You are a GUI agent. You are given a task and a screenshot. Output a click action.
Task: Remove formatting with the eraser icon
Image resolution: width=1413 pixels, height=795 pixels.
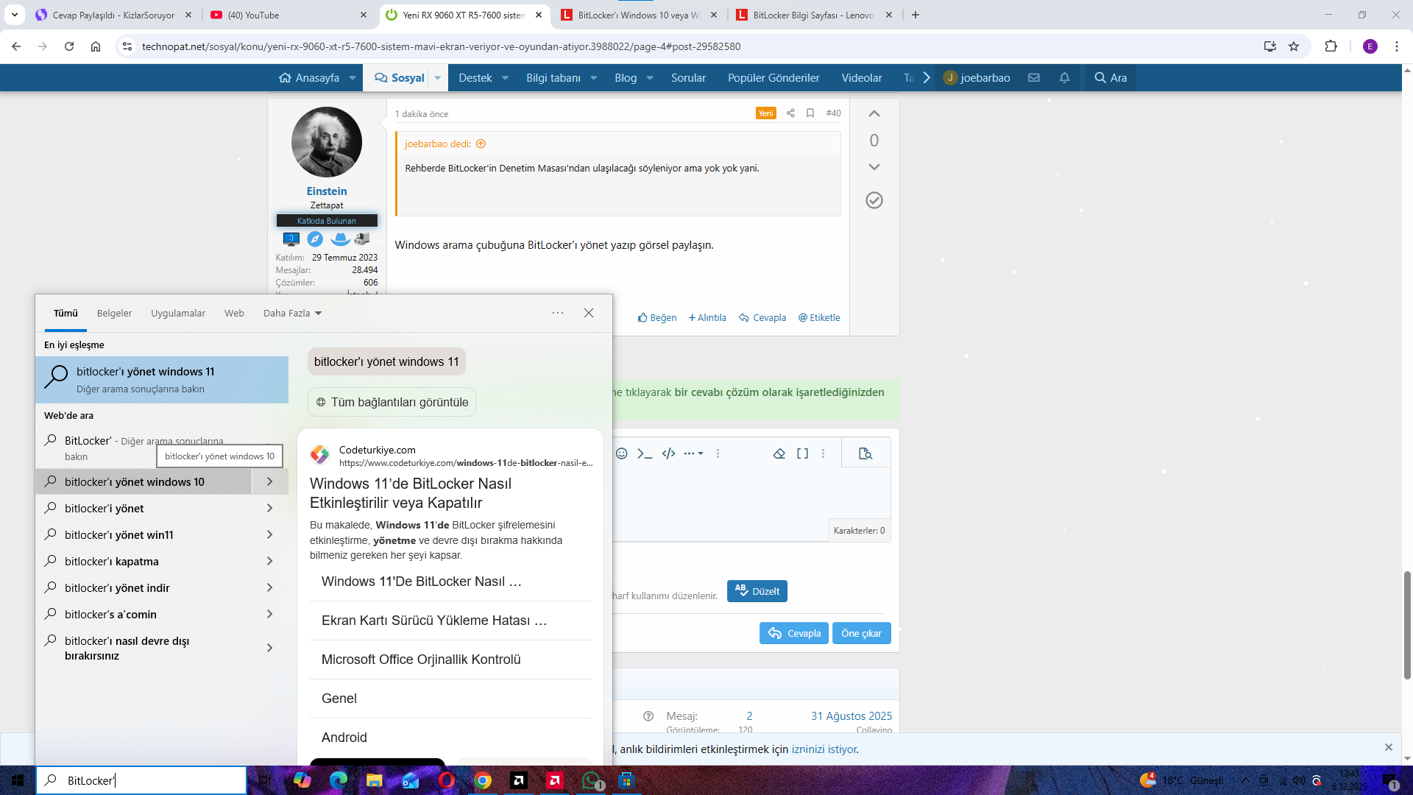click(x=779, y=453)
